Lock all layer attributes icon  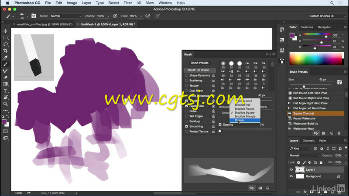click(x=321, y=162)
